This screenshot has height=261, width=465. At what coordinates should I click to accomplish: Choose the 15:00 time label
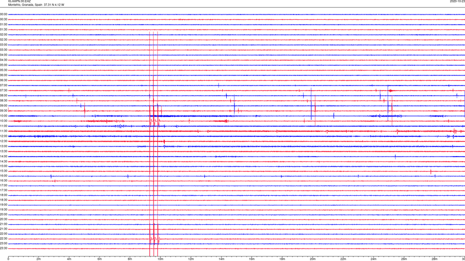tap(3, 166)
